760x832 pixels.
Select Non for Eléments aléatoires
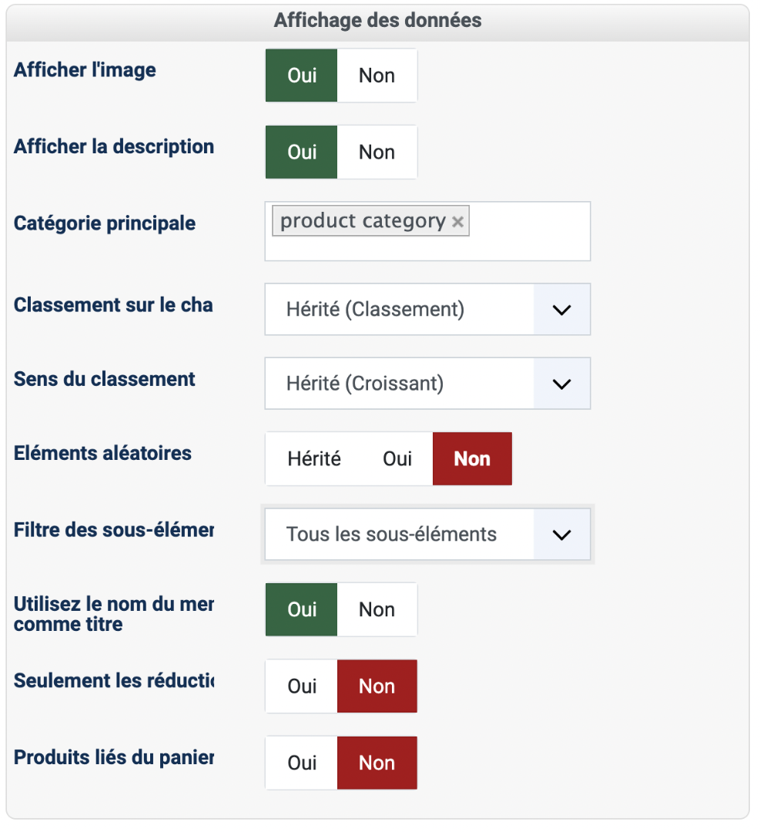click(x=472, y=458)
